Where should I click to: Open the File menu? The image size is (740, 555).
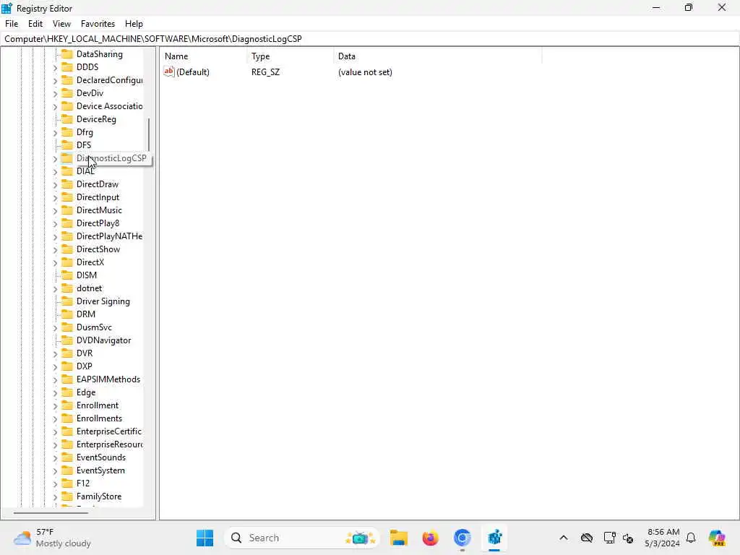point(12,24)
